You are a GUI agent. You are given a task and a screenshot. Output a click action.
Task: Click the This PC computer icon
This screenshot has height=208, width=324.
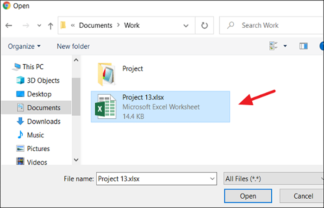pos(16,67)
